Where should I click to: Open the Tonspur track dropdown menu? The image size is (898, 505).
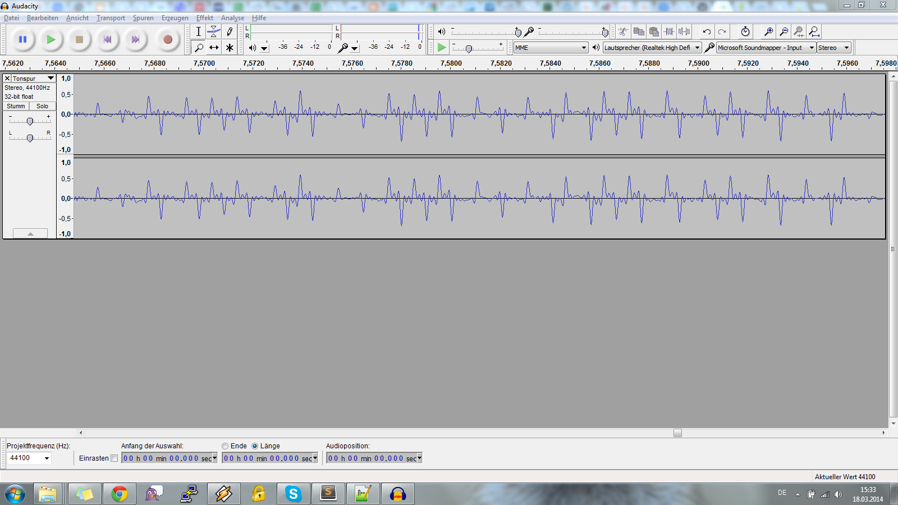pos(51,79)
